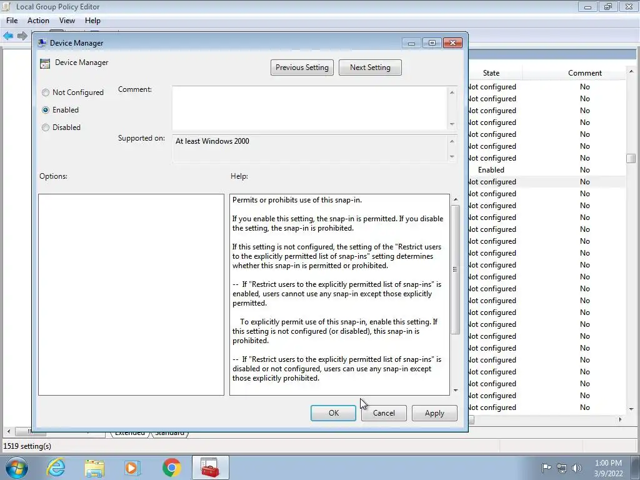
Task: Restore down the Local Group Policy Editor
Action: [x=608, y=6]
